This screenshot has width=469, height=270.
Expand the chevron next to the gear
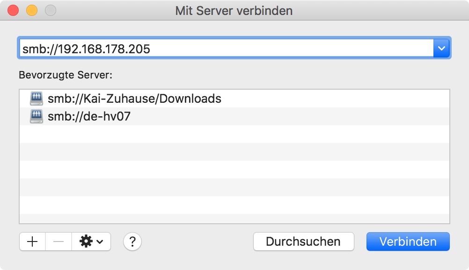coord(100,242)
